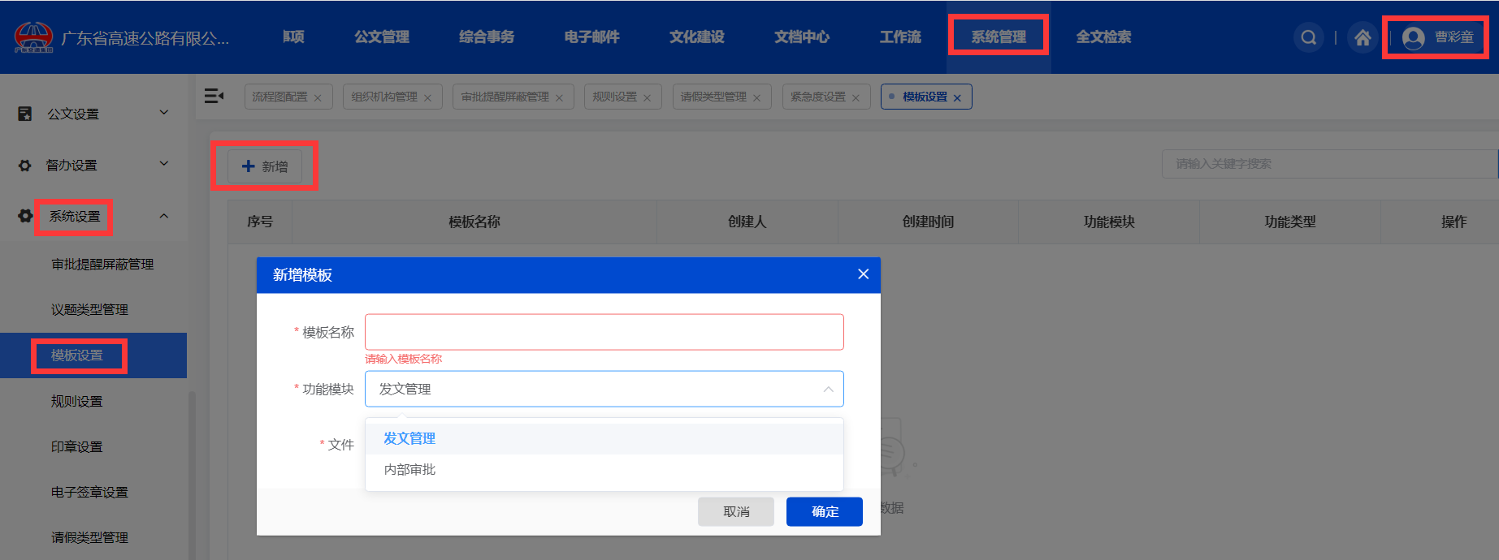Open the user avatar icon for 曹彩童
The height and width of the screenshot is (560, 1499).
[x=1413, y=37]
